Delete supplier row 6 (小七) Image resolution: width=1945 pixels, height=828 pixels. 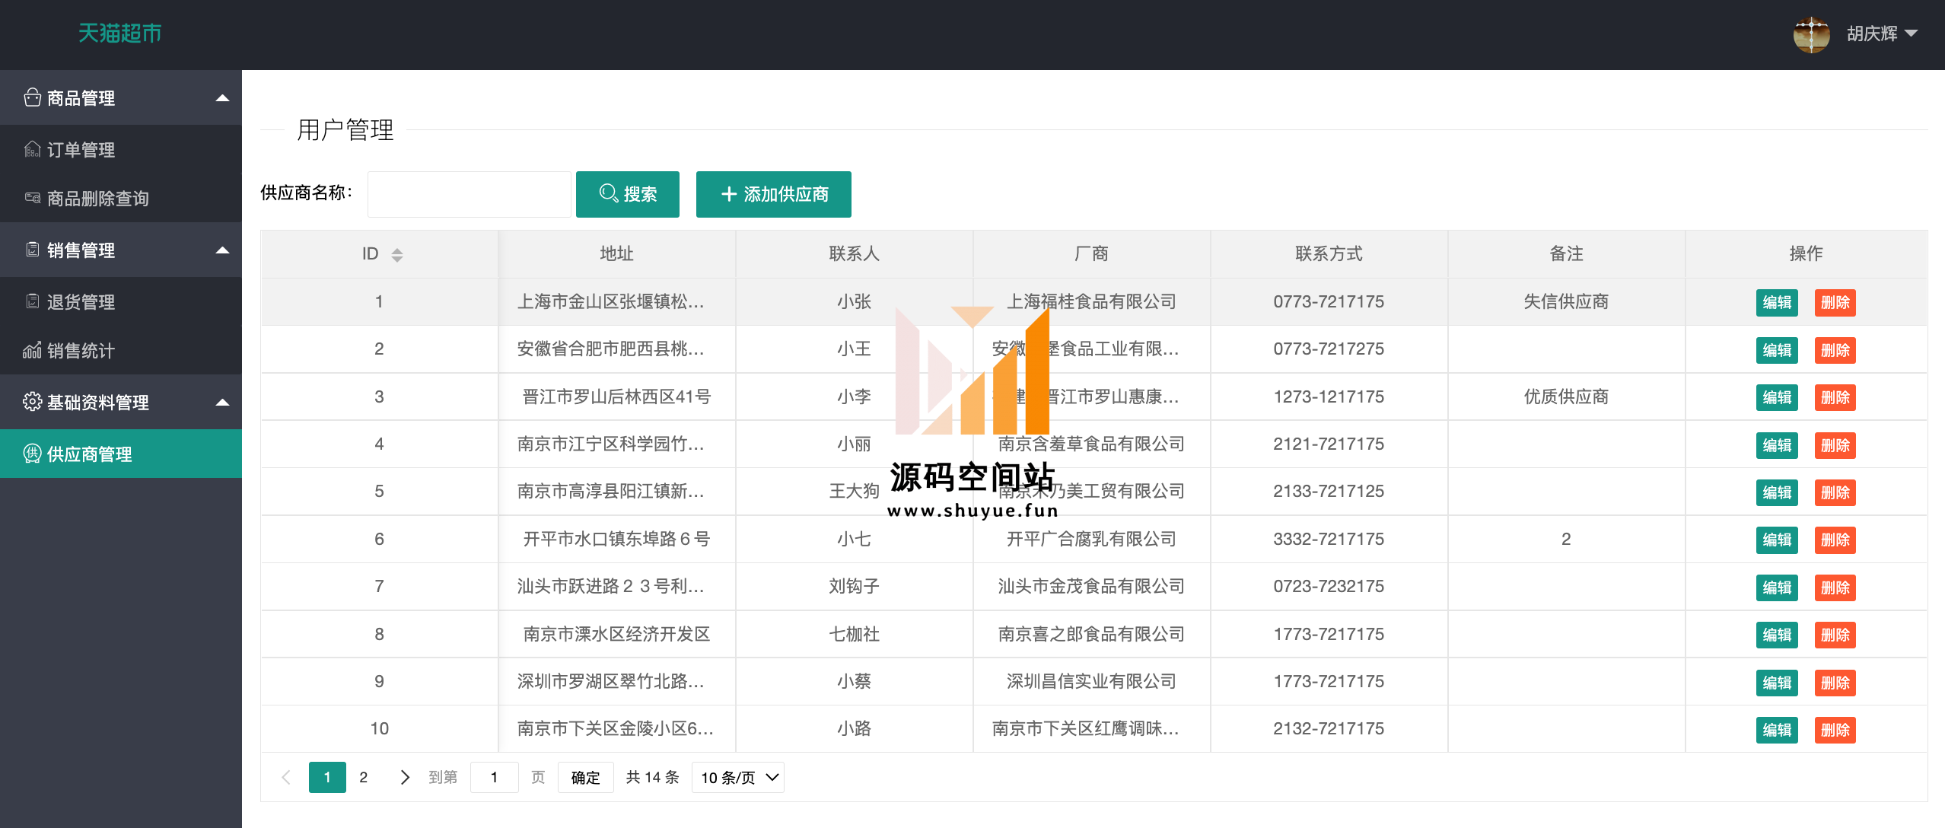(x=1835, y=540)
